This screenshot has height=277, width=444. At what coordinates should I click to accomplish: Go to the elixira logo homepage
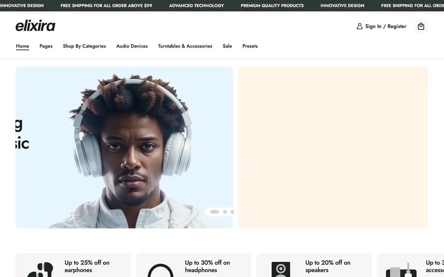(36, 26)
